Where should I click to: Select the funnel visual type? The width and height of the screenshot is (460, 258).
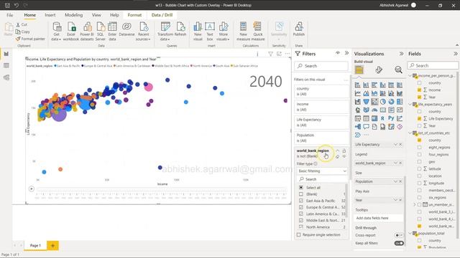[x=366, y=102]
